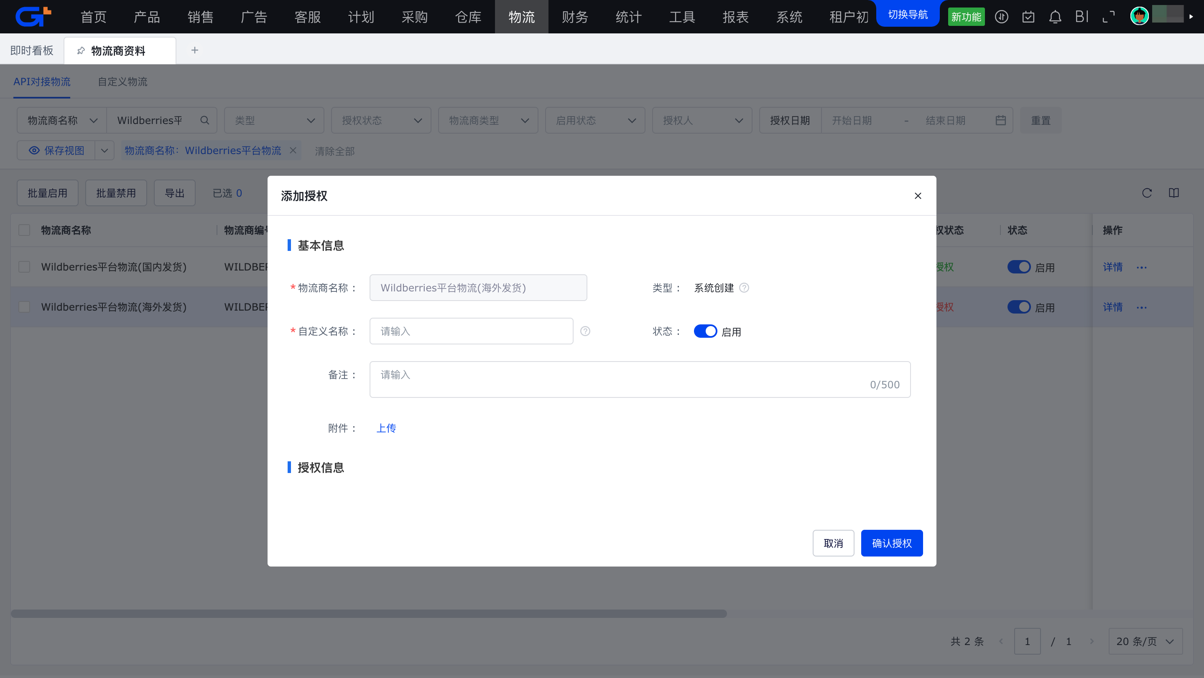Click help icon next to 系统创建
This screenshot has width=1204, height=678.
pyautogui.click(x=744, y=288)
